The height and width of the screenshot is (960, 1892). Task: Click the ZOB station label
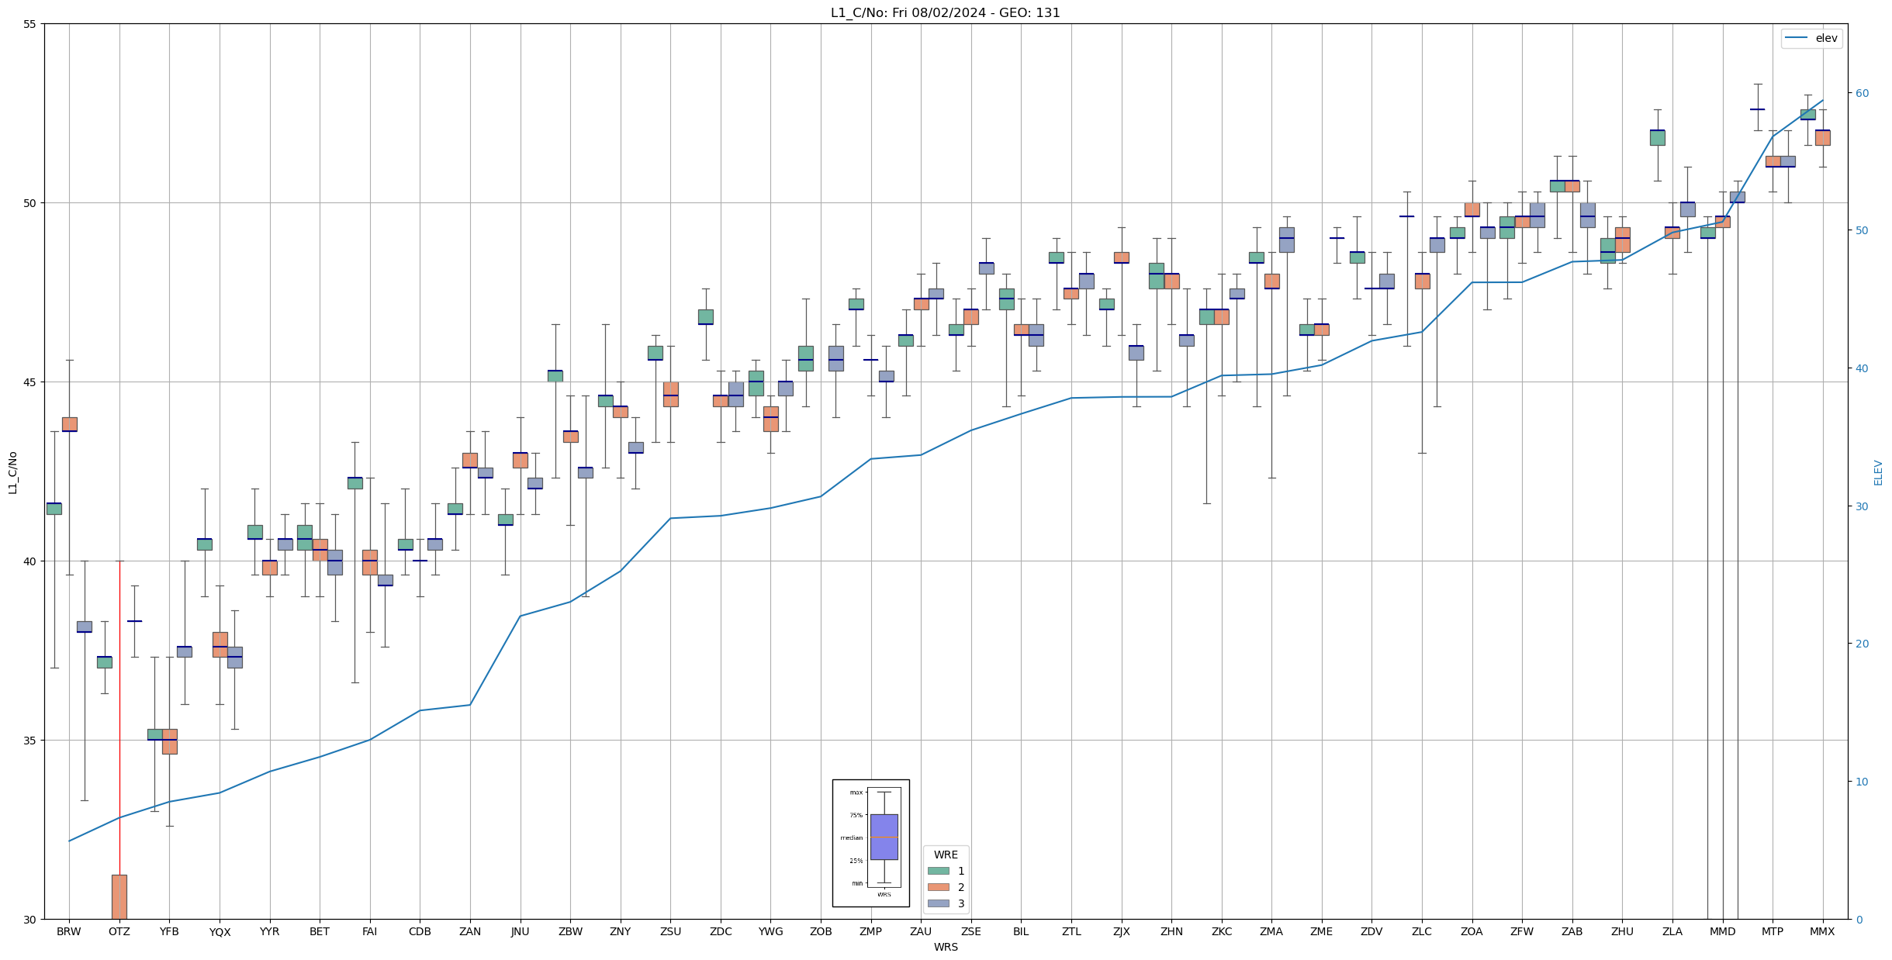[821, 931]
